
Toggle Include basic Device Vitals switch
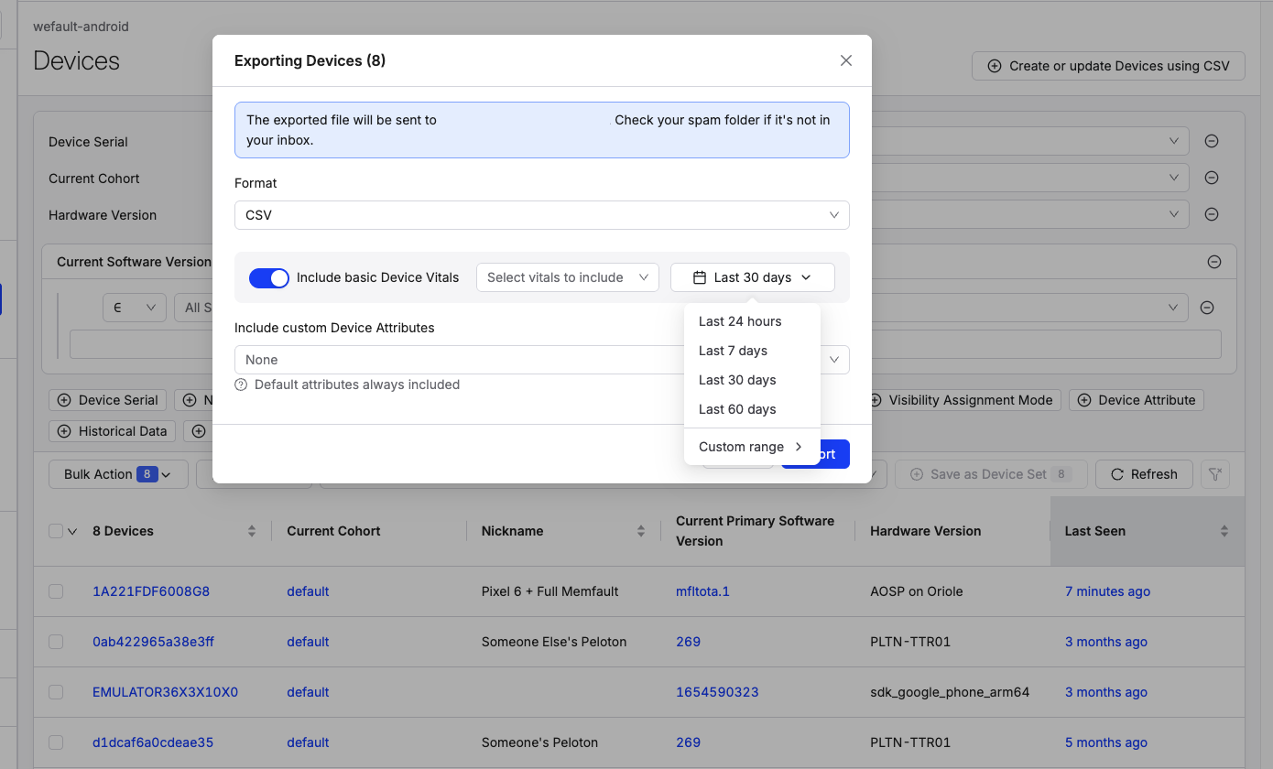[269, 277]
